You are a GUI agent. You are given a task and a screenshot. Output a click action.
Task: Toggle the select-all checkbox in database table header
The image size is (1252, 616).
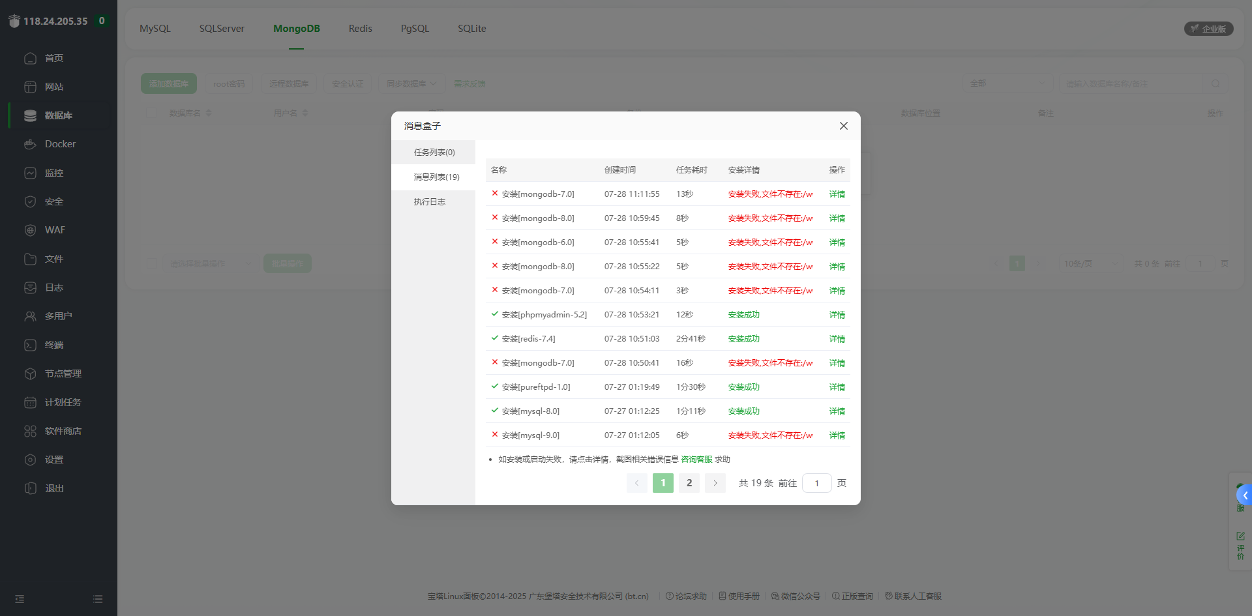(152, 113)
